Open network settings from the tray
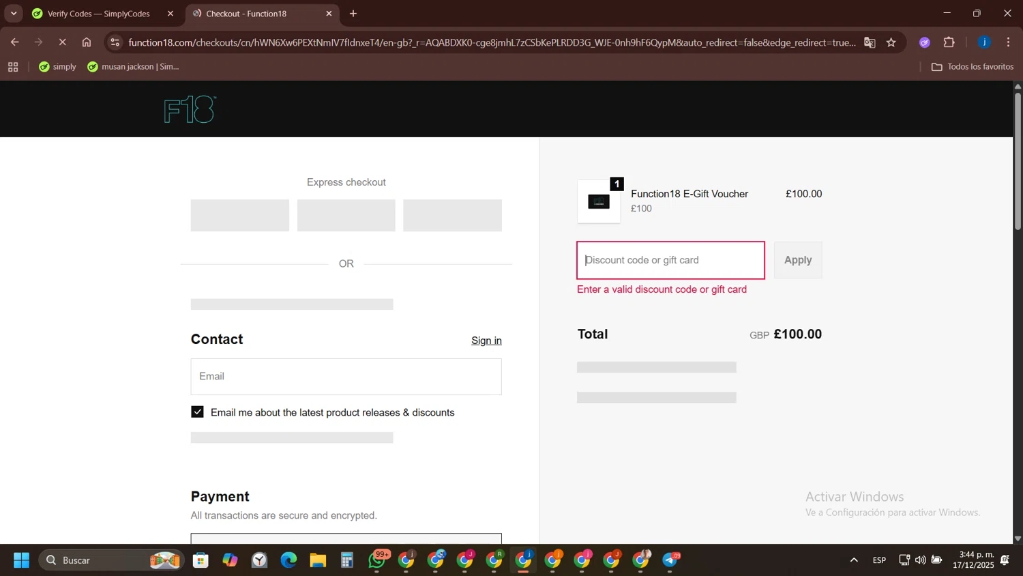This screenshot has height=576, width=1023. [904, 560]
